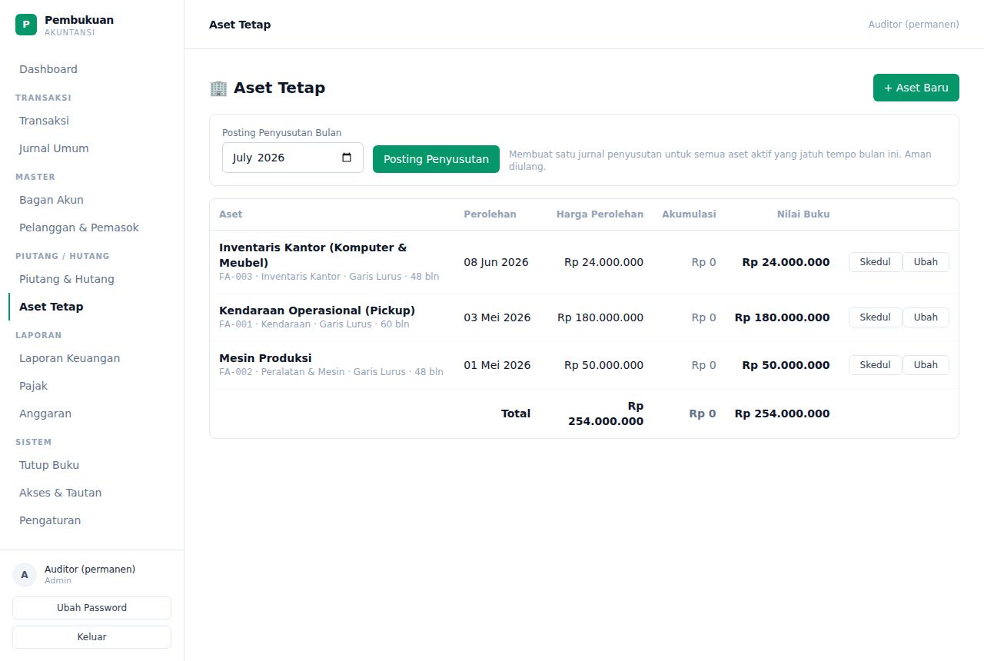Click the FA-002 · Peralatan & Mesin detail line
This screenshot has height=661, width=984.
(x=331, y=372)
